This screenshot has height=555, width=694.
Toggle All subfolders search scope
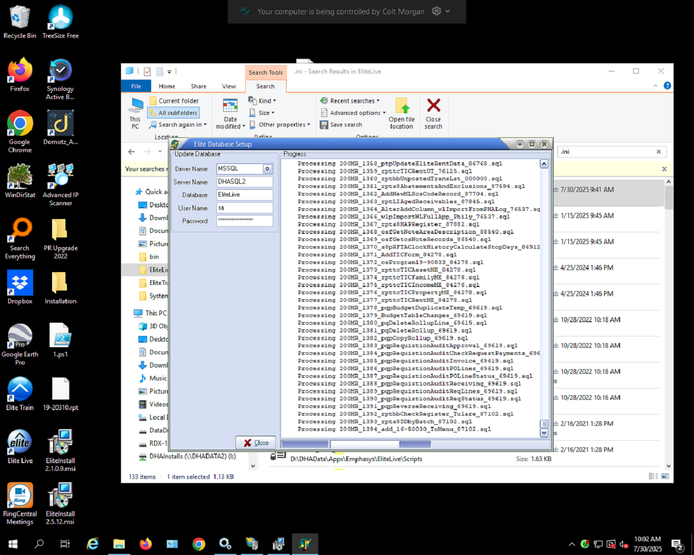(173, 113)
